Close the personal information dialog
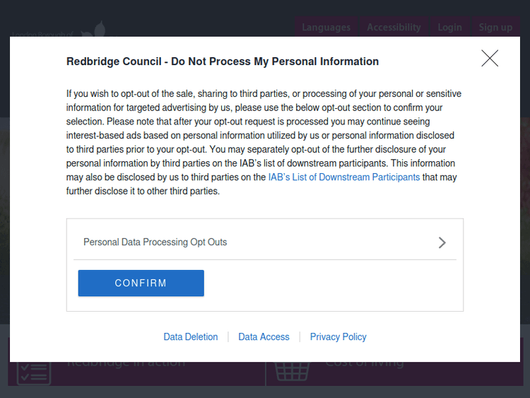Viewport: 530px width, 398px height. [x=490, y=59]
